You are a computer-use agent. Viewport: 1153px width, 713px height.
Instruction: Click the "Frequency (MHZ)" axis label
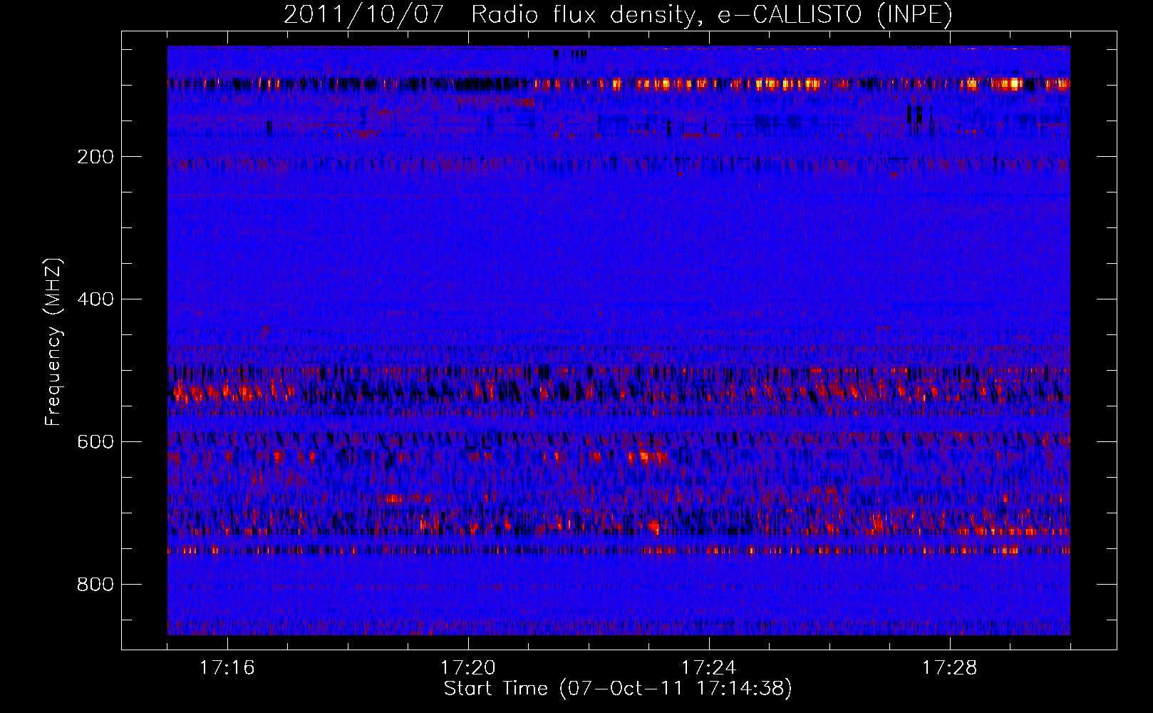pos(53,342)
